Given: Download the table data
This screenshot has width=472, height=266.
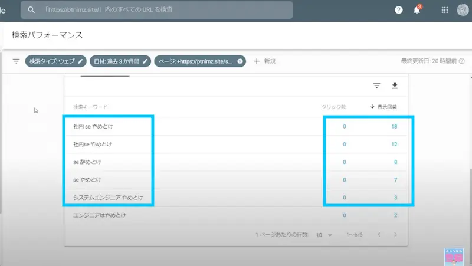Looking at the screenshot, I should click(x=395, y=86).
